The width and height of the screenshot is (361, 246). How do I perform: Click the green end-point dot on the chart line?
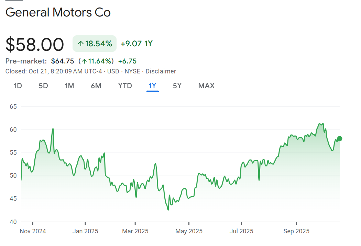pos(340,139)
